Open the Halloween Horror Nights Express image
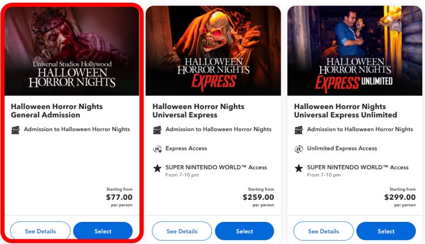 (213, 51)
